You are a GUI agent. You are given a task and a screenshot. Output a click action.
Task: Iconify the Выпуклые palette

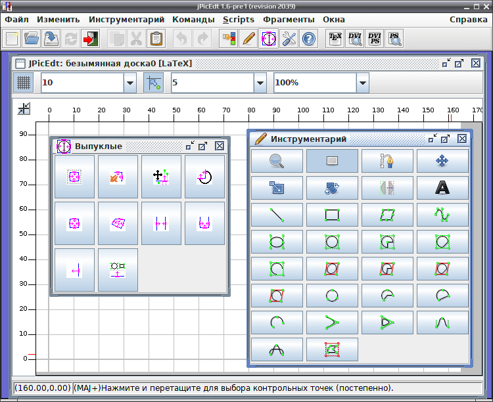point(190,146)
